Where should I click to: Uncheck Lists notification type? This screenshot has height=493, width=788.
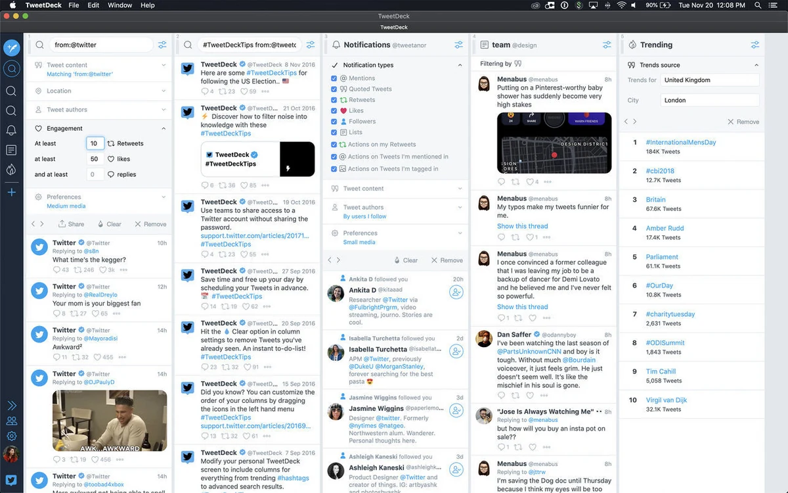[334, 132]
